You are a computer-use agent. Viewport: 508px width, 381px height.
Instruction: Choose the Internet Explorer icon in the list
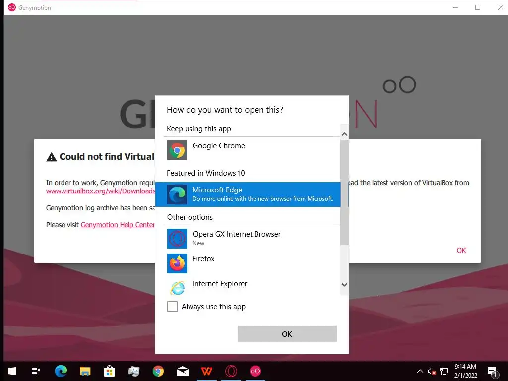pos(177,288)
